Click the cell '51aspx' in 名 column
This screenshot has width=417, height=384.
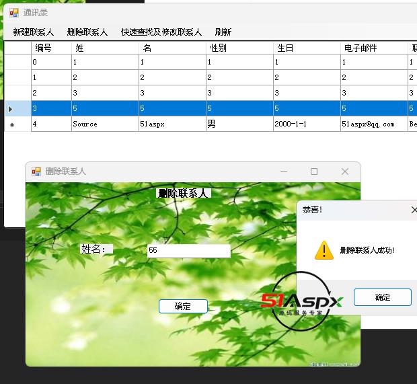coord(172,124)
